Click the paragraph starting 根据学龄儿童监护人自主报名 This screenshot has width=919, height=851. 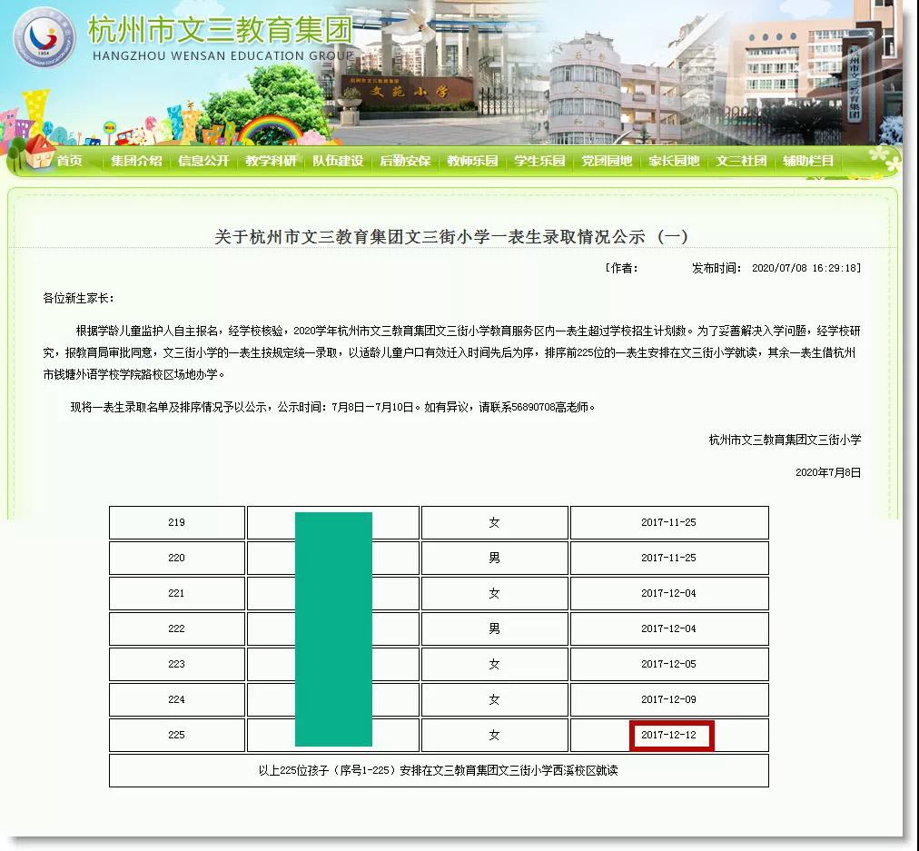pyautogui.click(x=452, y=352)
